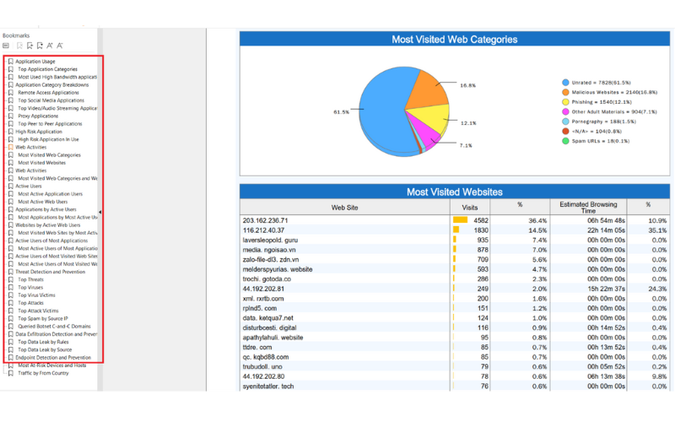Increase bookmark text size with A+ icon
The height and width of the screenshot is (422, 675).
50,46
